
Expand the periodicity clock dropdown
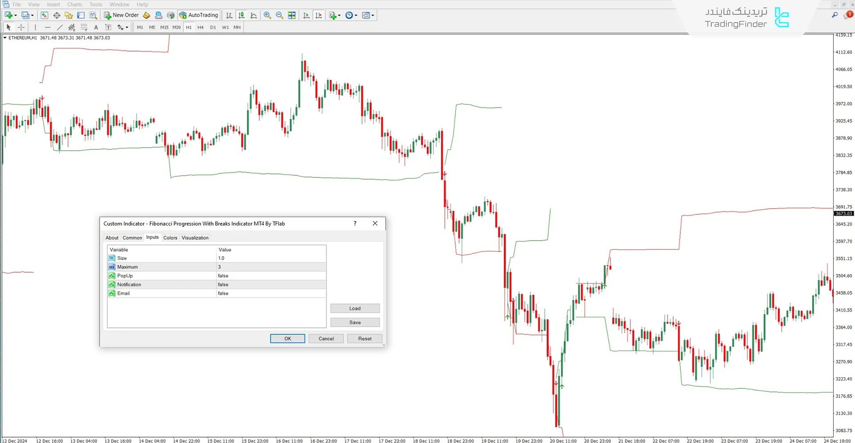point(356,16)
